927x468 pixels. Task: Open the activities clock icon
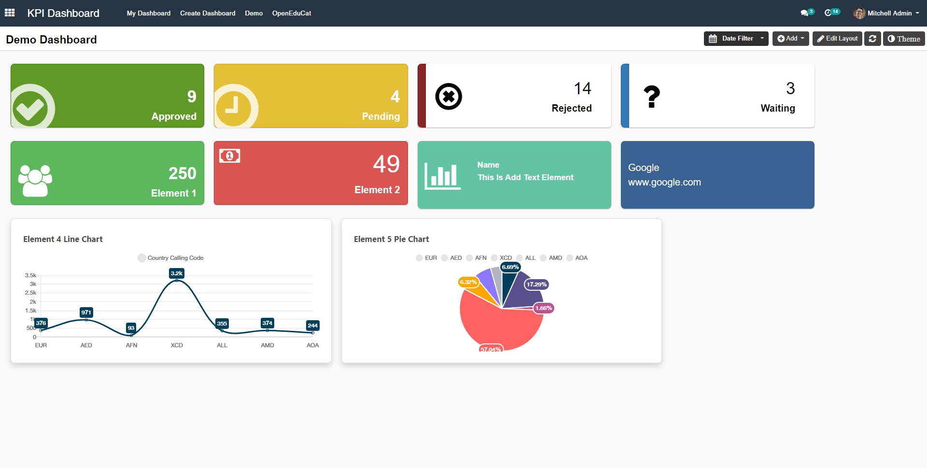(x=828, y=13)
